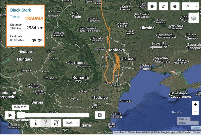201x135 pixels.
Task: Click the Moldova country label
Action: click(x=117, y=50)
